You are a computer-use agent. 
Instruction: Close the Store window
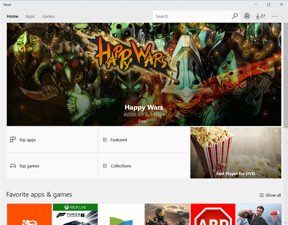click(x=281, y=4)
